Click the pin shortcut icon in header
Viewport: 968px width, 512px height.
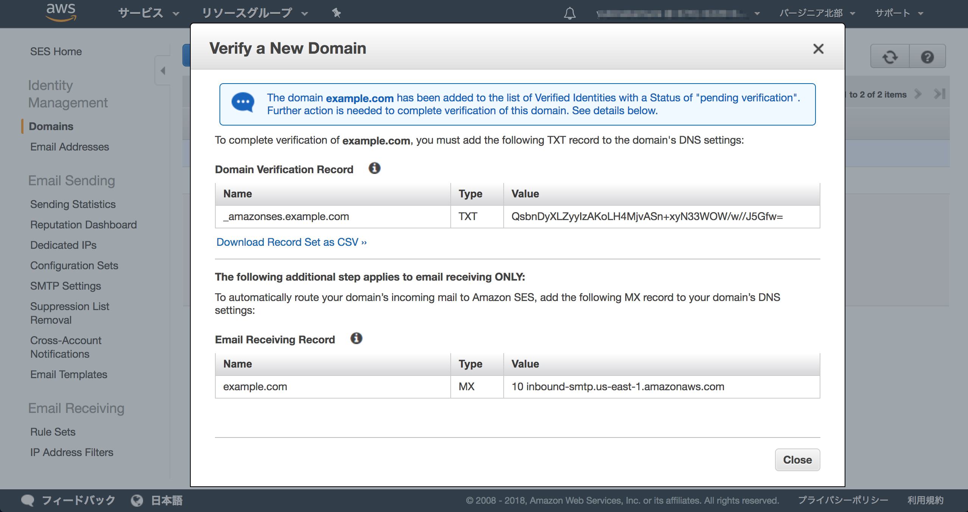(336, 13)
